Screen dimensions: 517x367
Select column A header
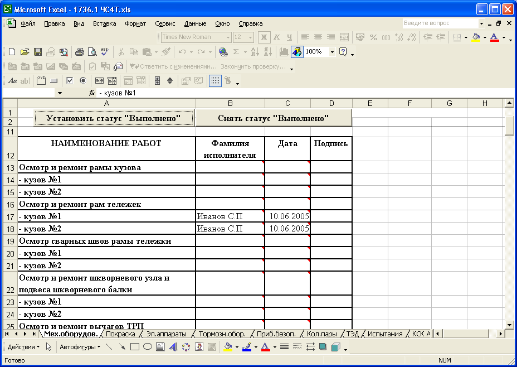pos(106,103)
